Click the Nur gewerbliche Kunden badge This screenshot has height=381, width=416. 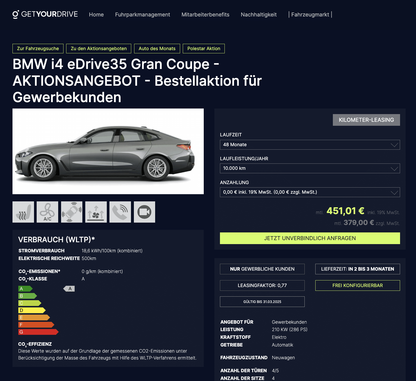(262, 269)
